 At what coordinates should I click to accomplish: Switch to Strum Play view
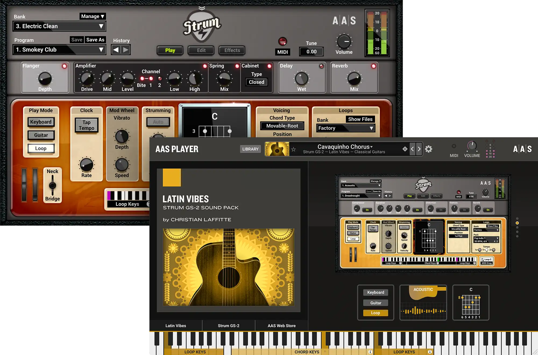pos(170,50)
